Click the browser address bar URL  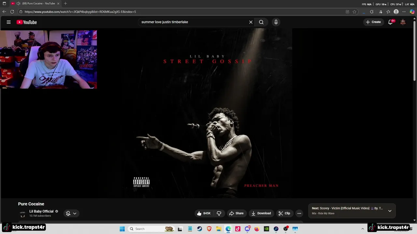tap(80, 12)
